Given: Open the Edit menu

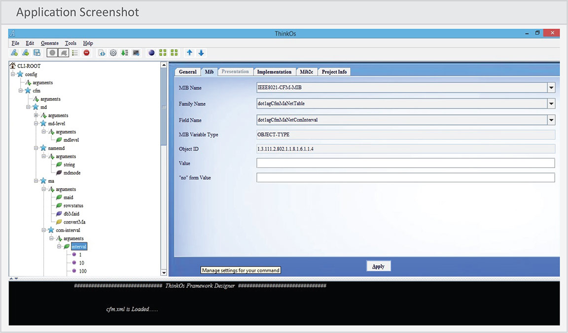Looking at the screenshot, I should pos(30,43).
